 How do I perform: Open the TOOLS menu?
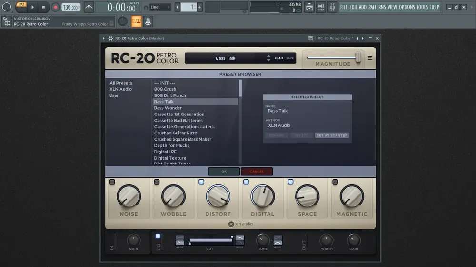point(422,7)
